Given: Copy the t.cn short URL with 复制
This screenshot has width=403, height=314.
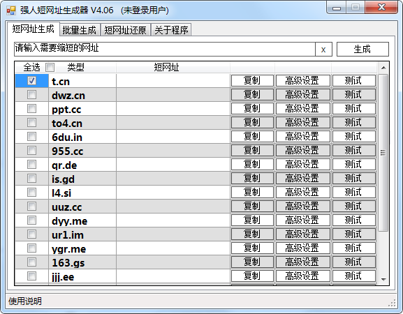Looking at the screenshot, I should pos(252,81).
